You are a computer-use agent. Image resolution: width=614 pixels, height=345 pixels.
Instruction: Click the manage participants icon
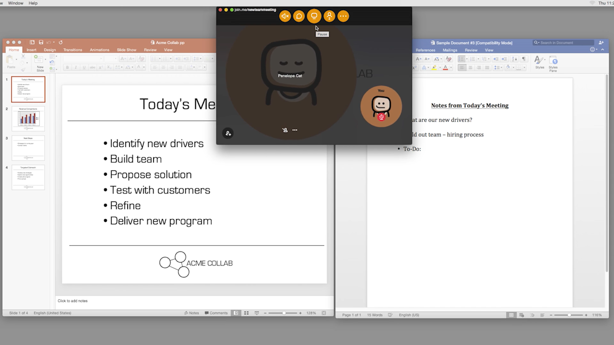coord(329,16)
